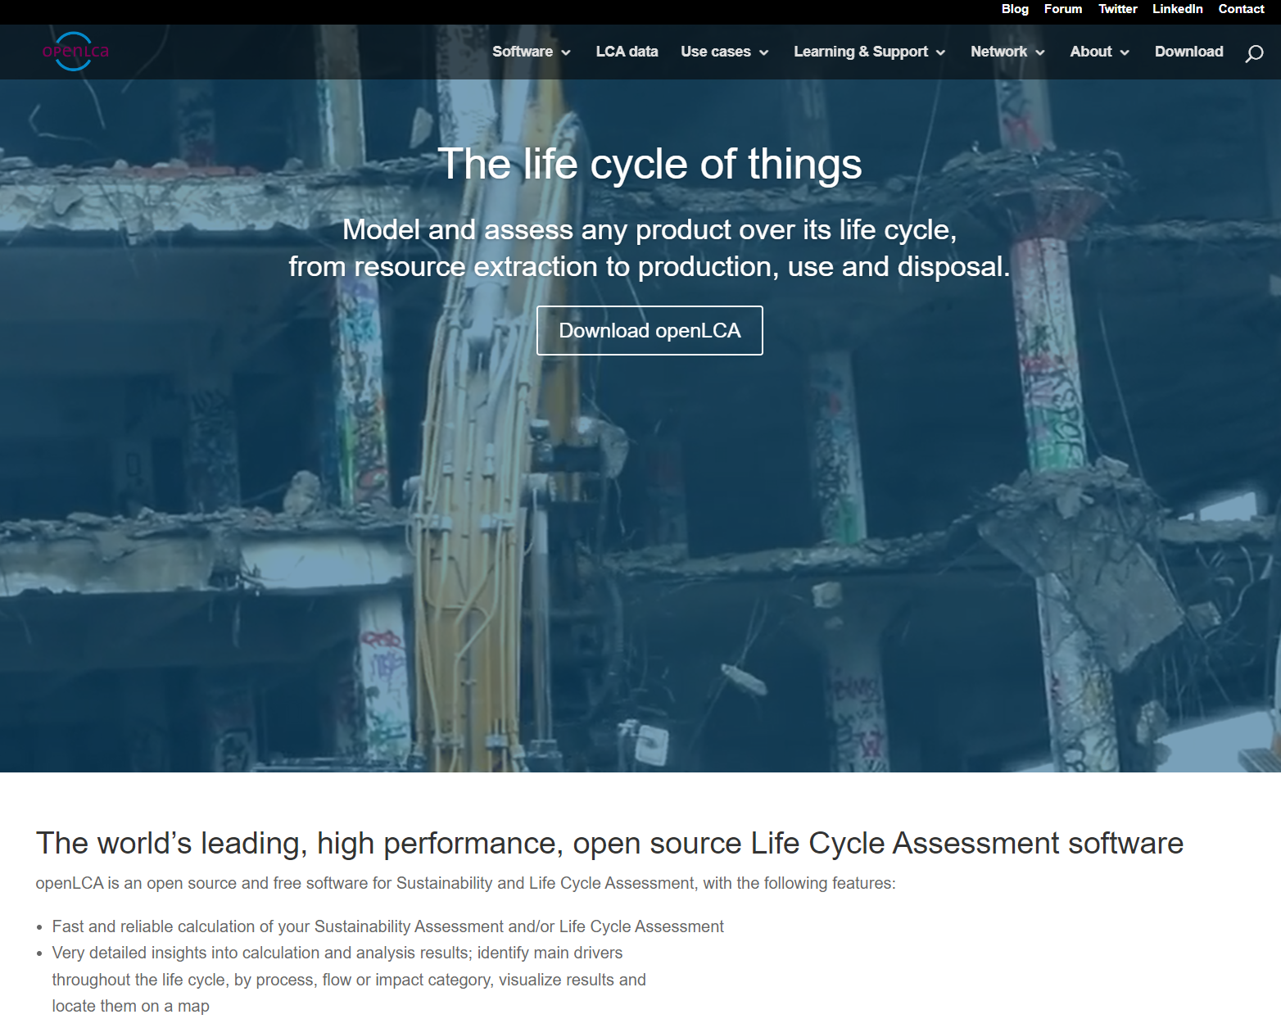Image resolution: width=1281 pixels, height=1019 pixels.
Task: Expand the Software menu chevron
Action: click(566, 52)
